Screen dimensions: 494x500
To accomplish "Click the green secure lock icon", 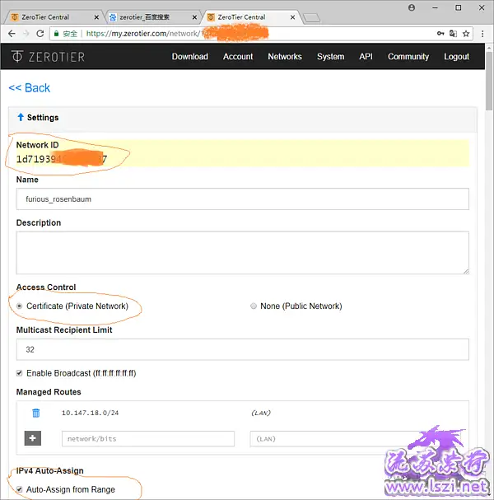I will tap(56, 34).
